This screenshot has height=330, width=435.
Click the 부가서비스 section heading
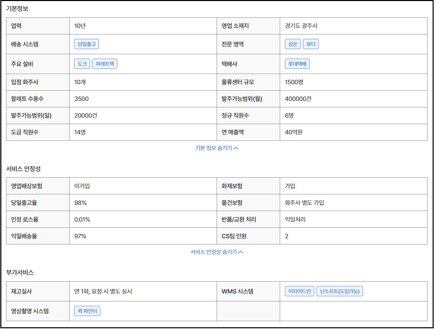[x=20, y=272]
